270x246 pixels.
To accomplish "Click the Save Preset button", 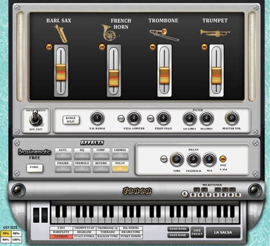I will [x=197, y=232].
